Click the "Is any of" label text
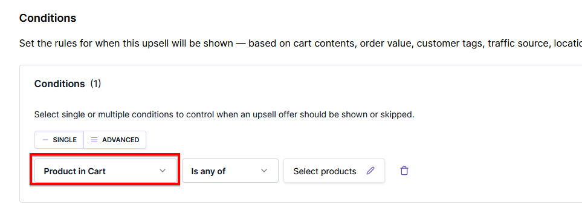582x219 pixels. (209, 171)
